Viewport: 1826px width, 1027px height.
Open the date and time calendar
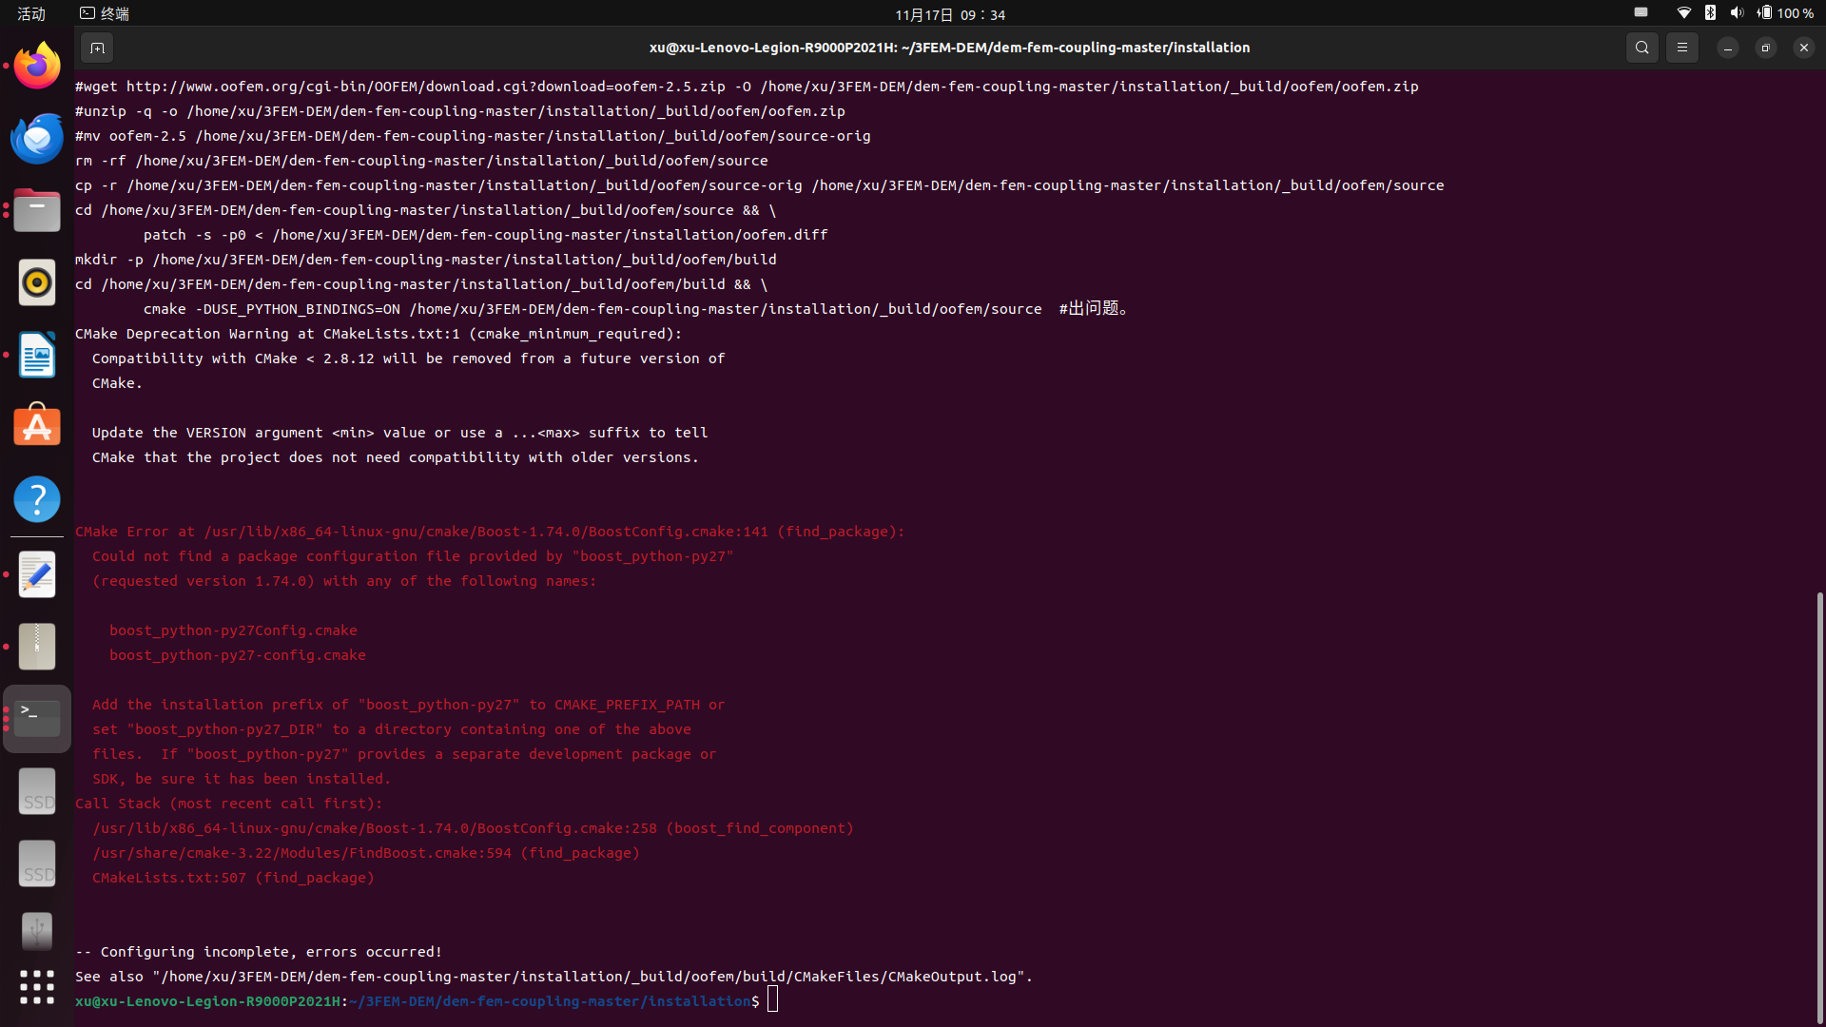coord(949,14)
